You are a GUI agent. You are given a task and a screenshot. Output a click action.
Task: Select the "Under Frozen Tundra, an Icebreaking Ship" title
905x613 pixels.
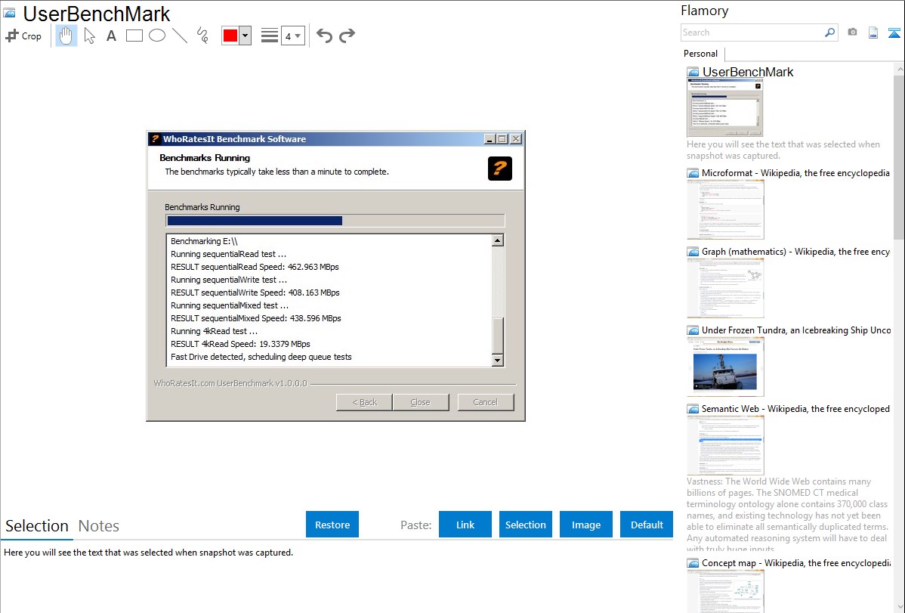coord(796,330)
